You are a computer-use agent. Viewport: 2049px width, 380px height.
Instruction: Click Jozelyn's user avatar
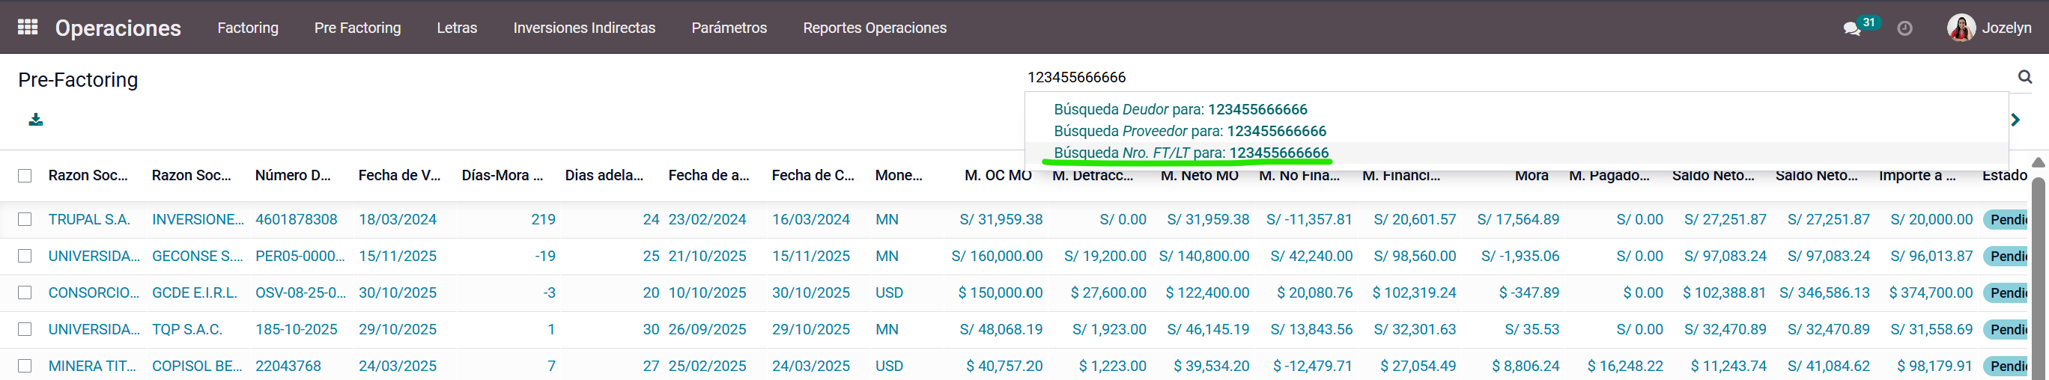(x=1961, y=28)
